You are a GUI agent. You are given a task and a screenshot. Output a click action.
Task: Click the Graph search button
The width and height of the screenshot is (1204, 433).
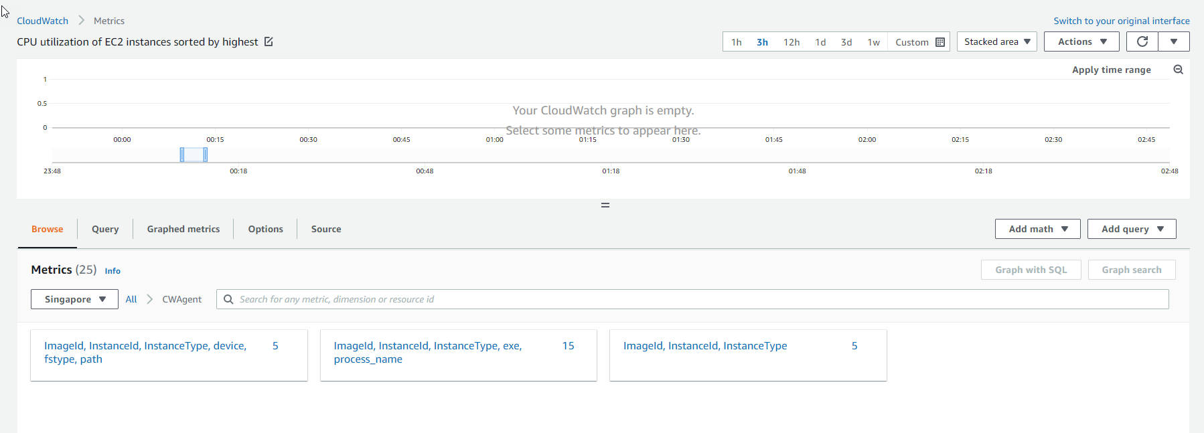tap(1132, 270)
